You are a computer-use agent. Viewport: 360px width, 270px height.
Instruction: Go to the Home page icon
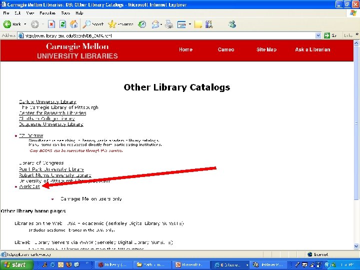pos(73,24)
